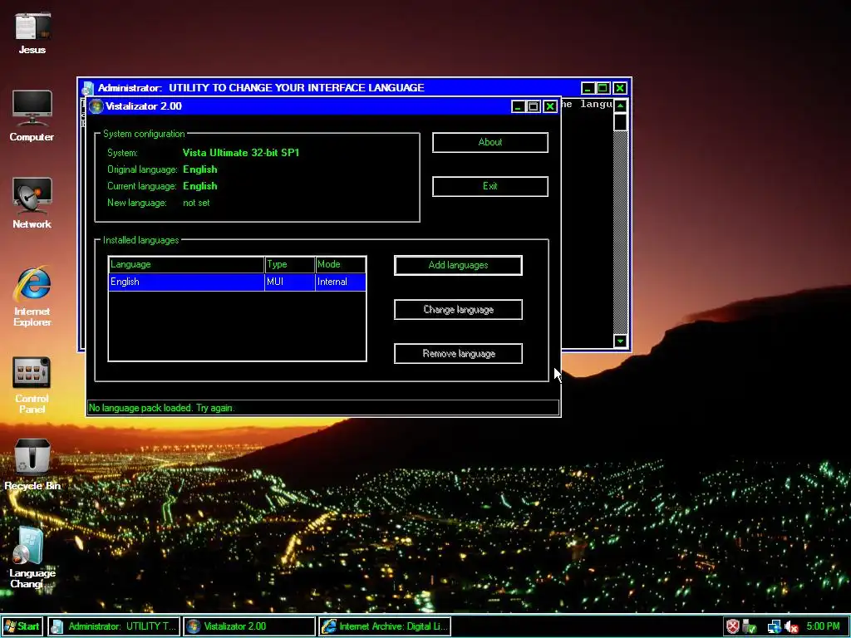The image size is (851, 638).
Task: Click the Vistalizator title bar orb icon
Action: (x=96, y=106)
